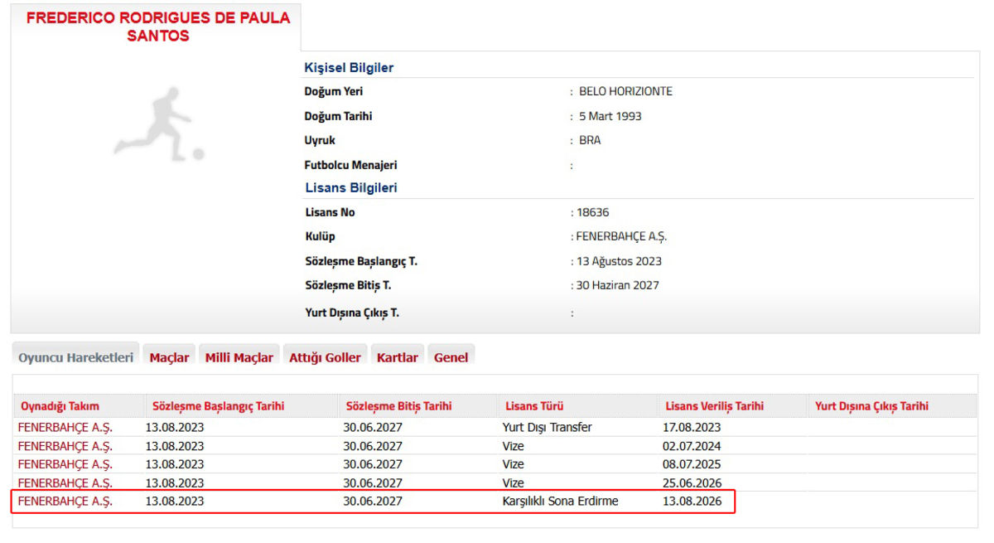Select club value FENERBAHÇE A.Ş. in Lisans Bilgileri

[x=621, y=236]
